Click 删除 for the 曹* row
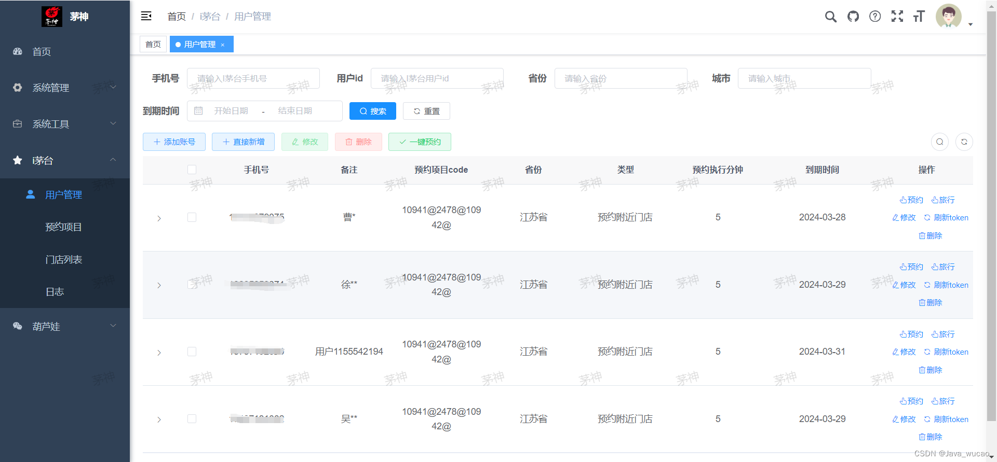Screen dimensions: 997x462 pyautogui.click(x=930, y=235)
